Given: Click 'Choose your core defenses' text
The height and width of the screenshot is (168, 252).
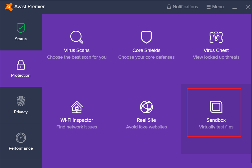Looking at the screenshot, I should point(146,57).
